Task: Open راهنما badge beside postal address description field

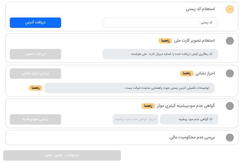Action: 35,88
